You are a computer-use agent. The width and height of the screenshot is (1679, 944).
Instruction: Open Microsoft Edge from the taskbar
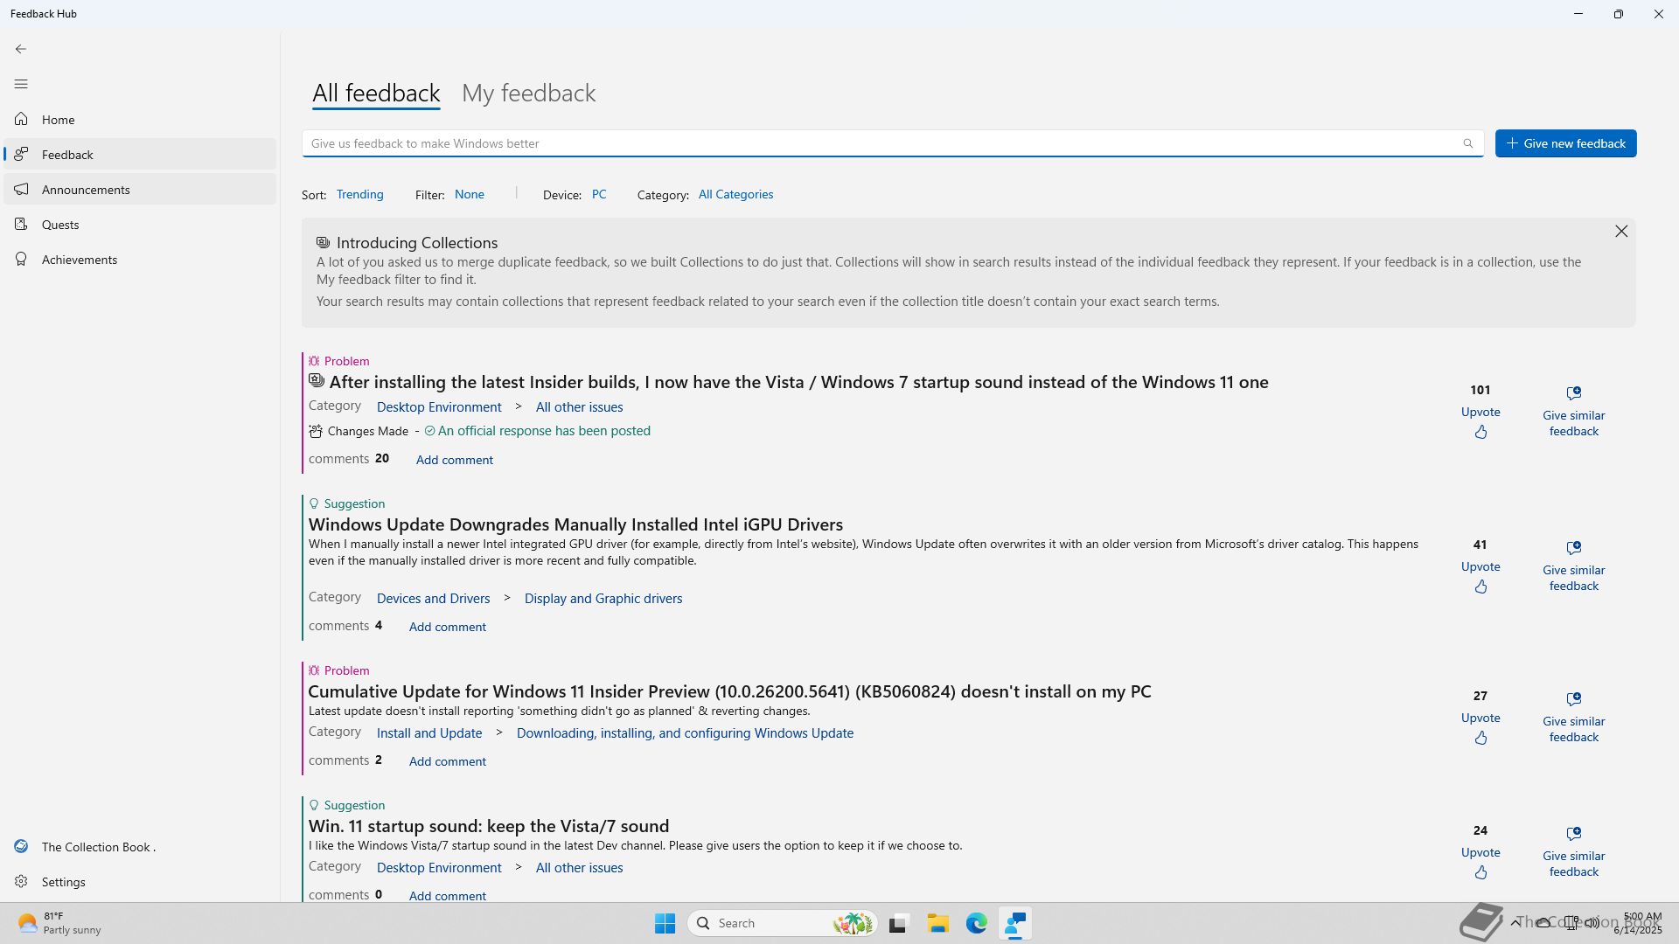coord(977,923)
